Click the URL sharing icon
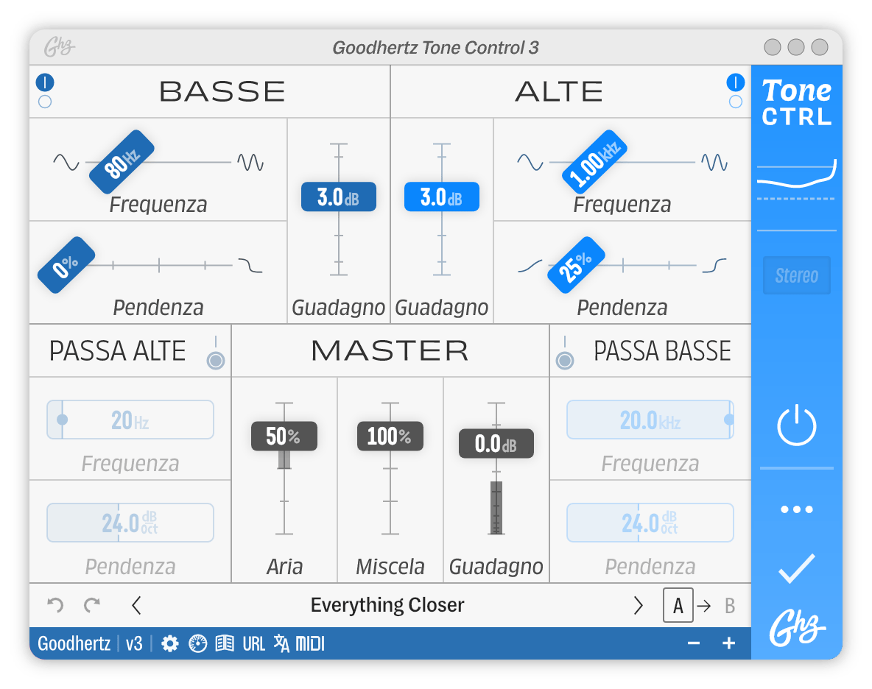 (x=253, y=643)
